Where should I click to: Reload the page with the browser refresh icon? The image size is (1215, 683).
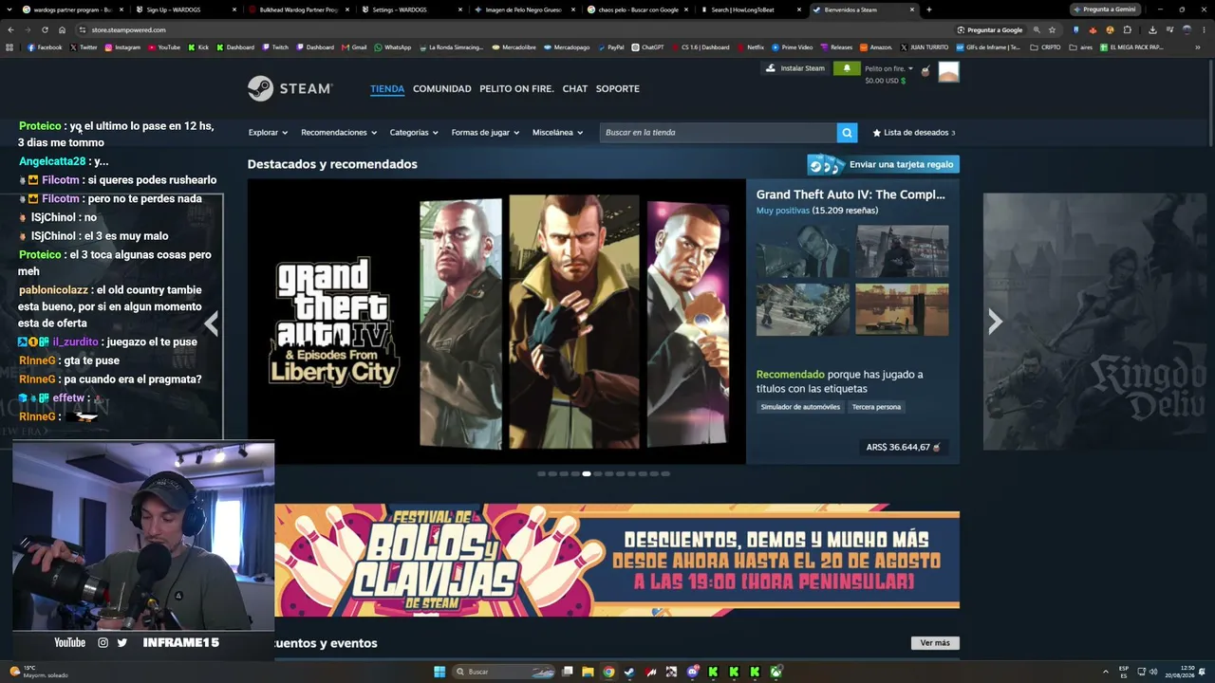tap(45, 29)
